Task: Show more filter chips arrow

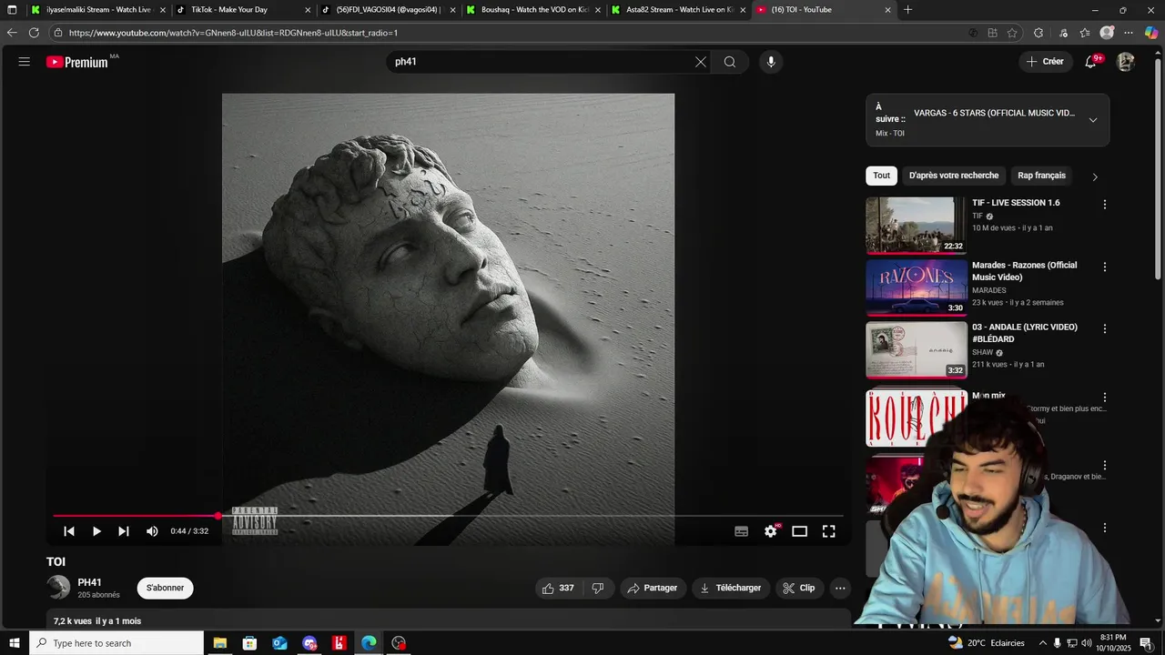Action: (x=1095, y=176)
